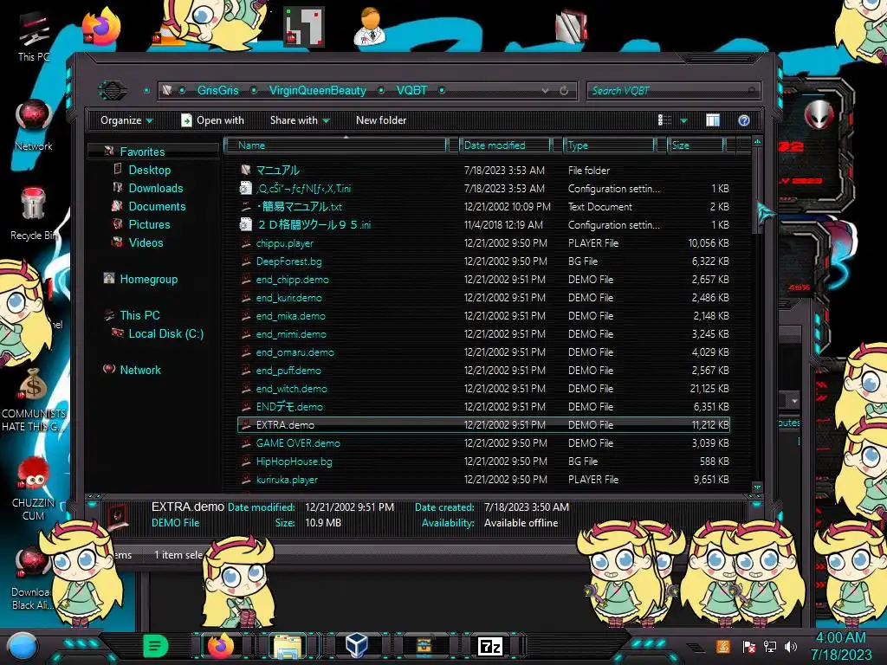
Task: Open the Organize menu
Action: point(126,120)
